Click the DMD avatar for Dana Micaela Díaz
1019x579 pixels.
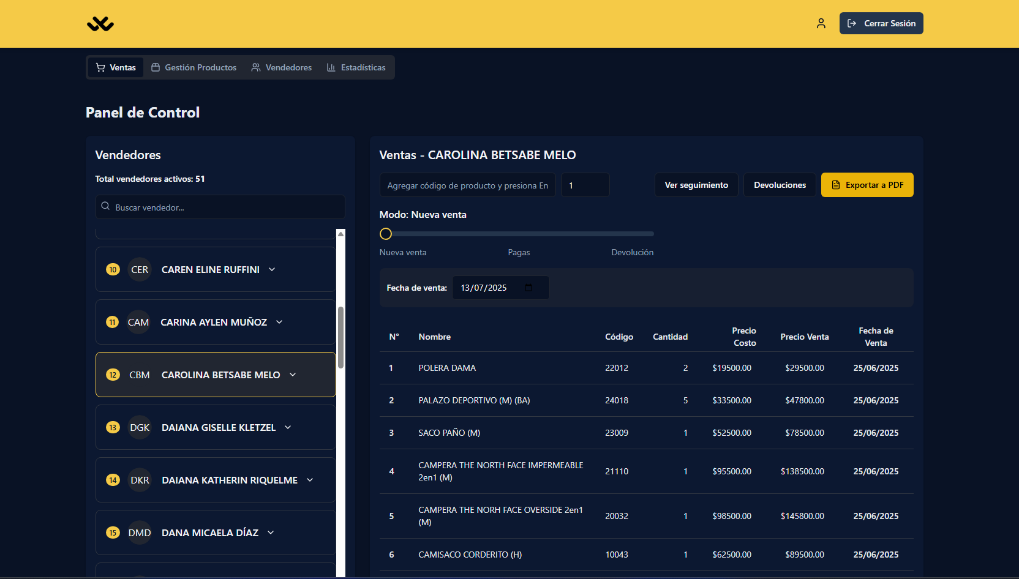(140, 533)
